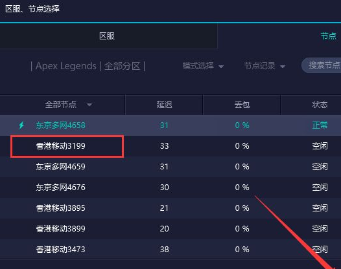The width and height of the screenshot is (341, 269).
Task: Select node 香港移动3473
Action: pyautogui.click(x=170, y=250)
